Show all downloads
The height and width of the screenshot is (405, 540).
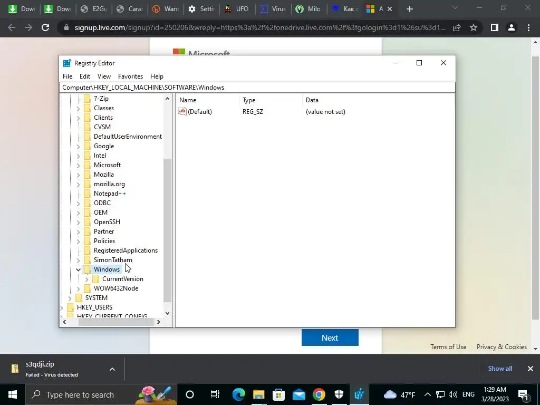500,369
